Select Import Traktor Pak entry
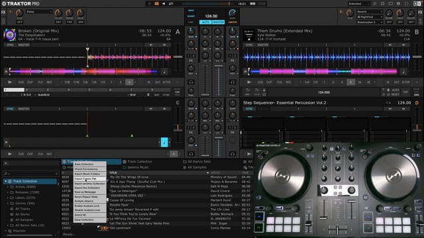This screenshot has height=238, width=424. [90, 179]
